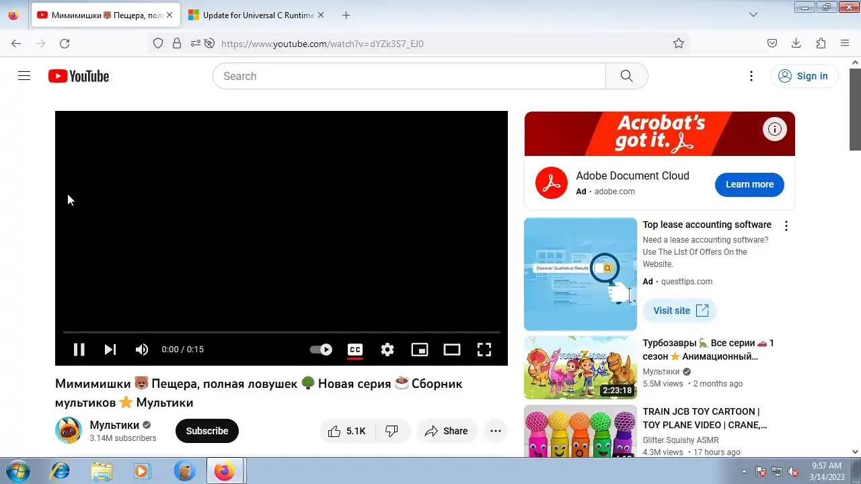Bookmark this page star
The image size is (861, 484).
[x=679, y=43]
